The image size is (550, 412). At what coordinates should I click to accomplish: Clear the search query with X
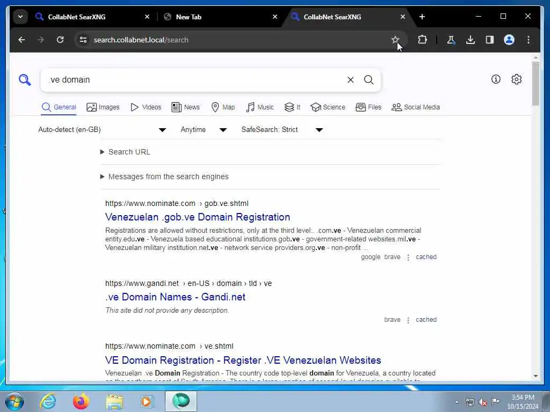(350, 80)
